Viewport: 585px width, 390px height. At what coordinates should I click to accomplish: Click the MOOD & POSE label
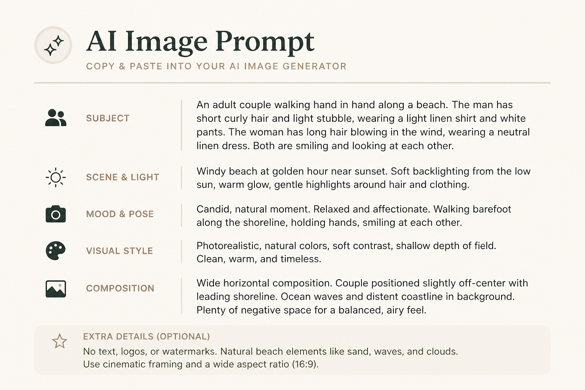click(120, 214)
